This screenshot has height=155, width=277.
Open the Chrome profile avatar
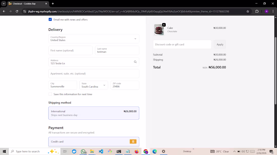(x=266, y=12)
